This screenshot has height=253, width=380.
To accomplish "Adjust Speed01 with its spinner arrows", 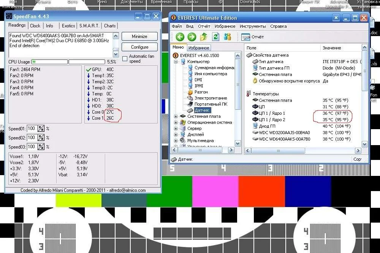I will pos(41,128).
